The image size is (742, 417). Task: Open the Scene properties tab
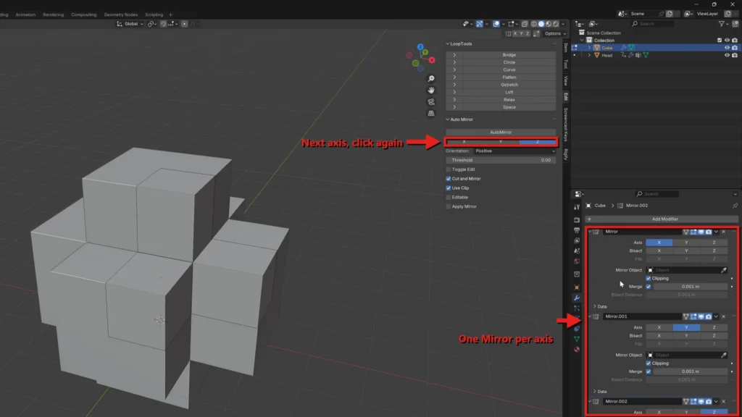[577, 251]
